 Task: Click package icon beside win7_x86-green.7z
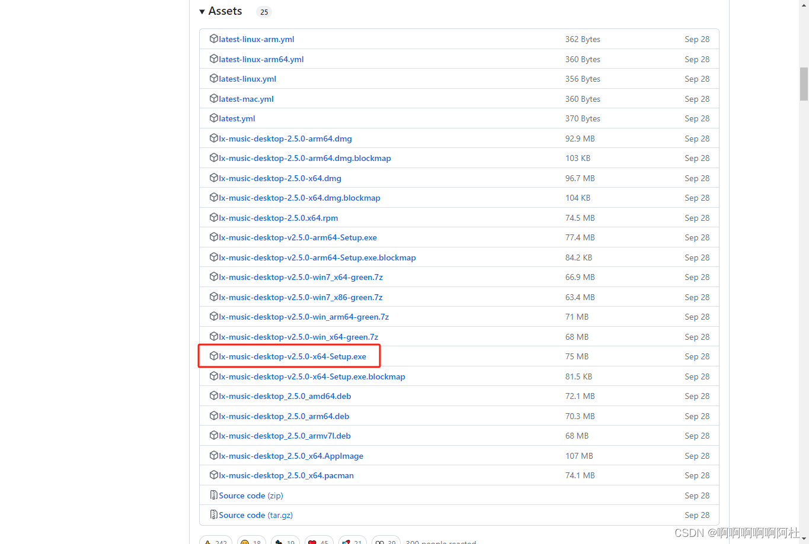tap(214, 297)
